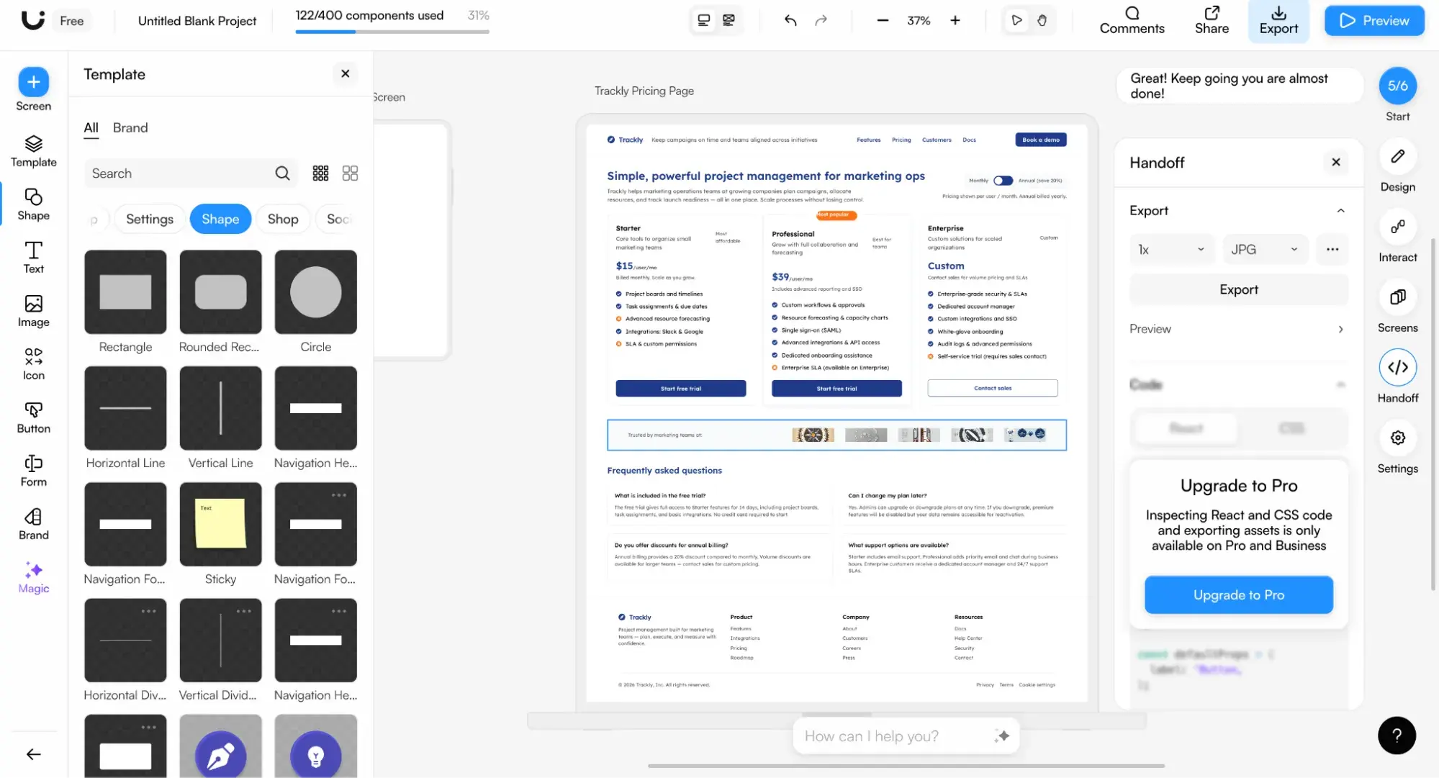Image resolution: width=1439 pixels, height=778 pixels.
Task: Click the Export button in Handoff panel
Action: [1238, 289]
